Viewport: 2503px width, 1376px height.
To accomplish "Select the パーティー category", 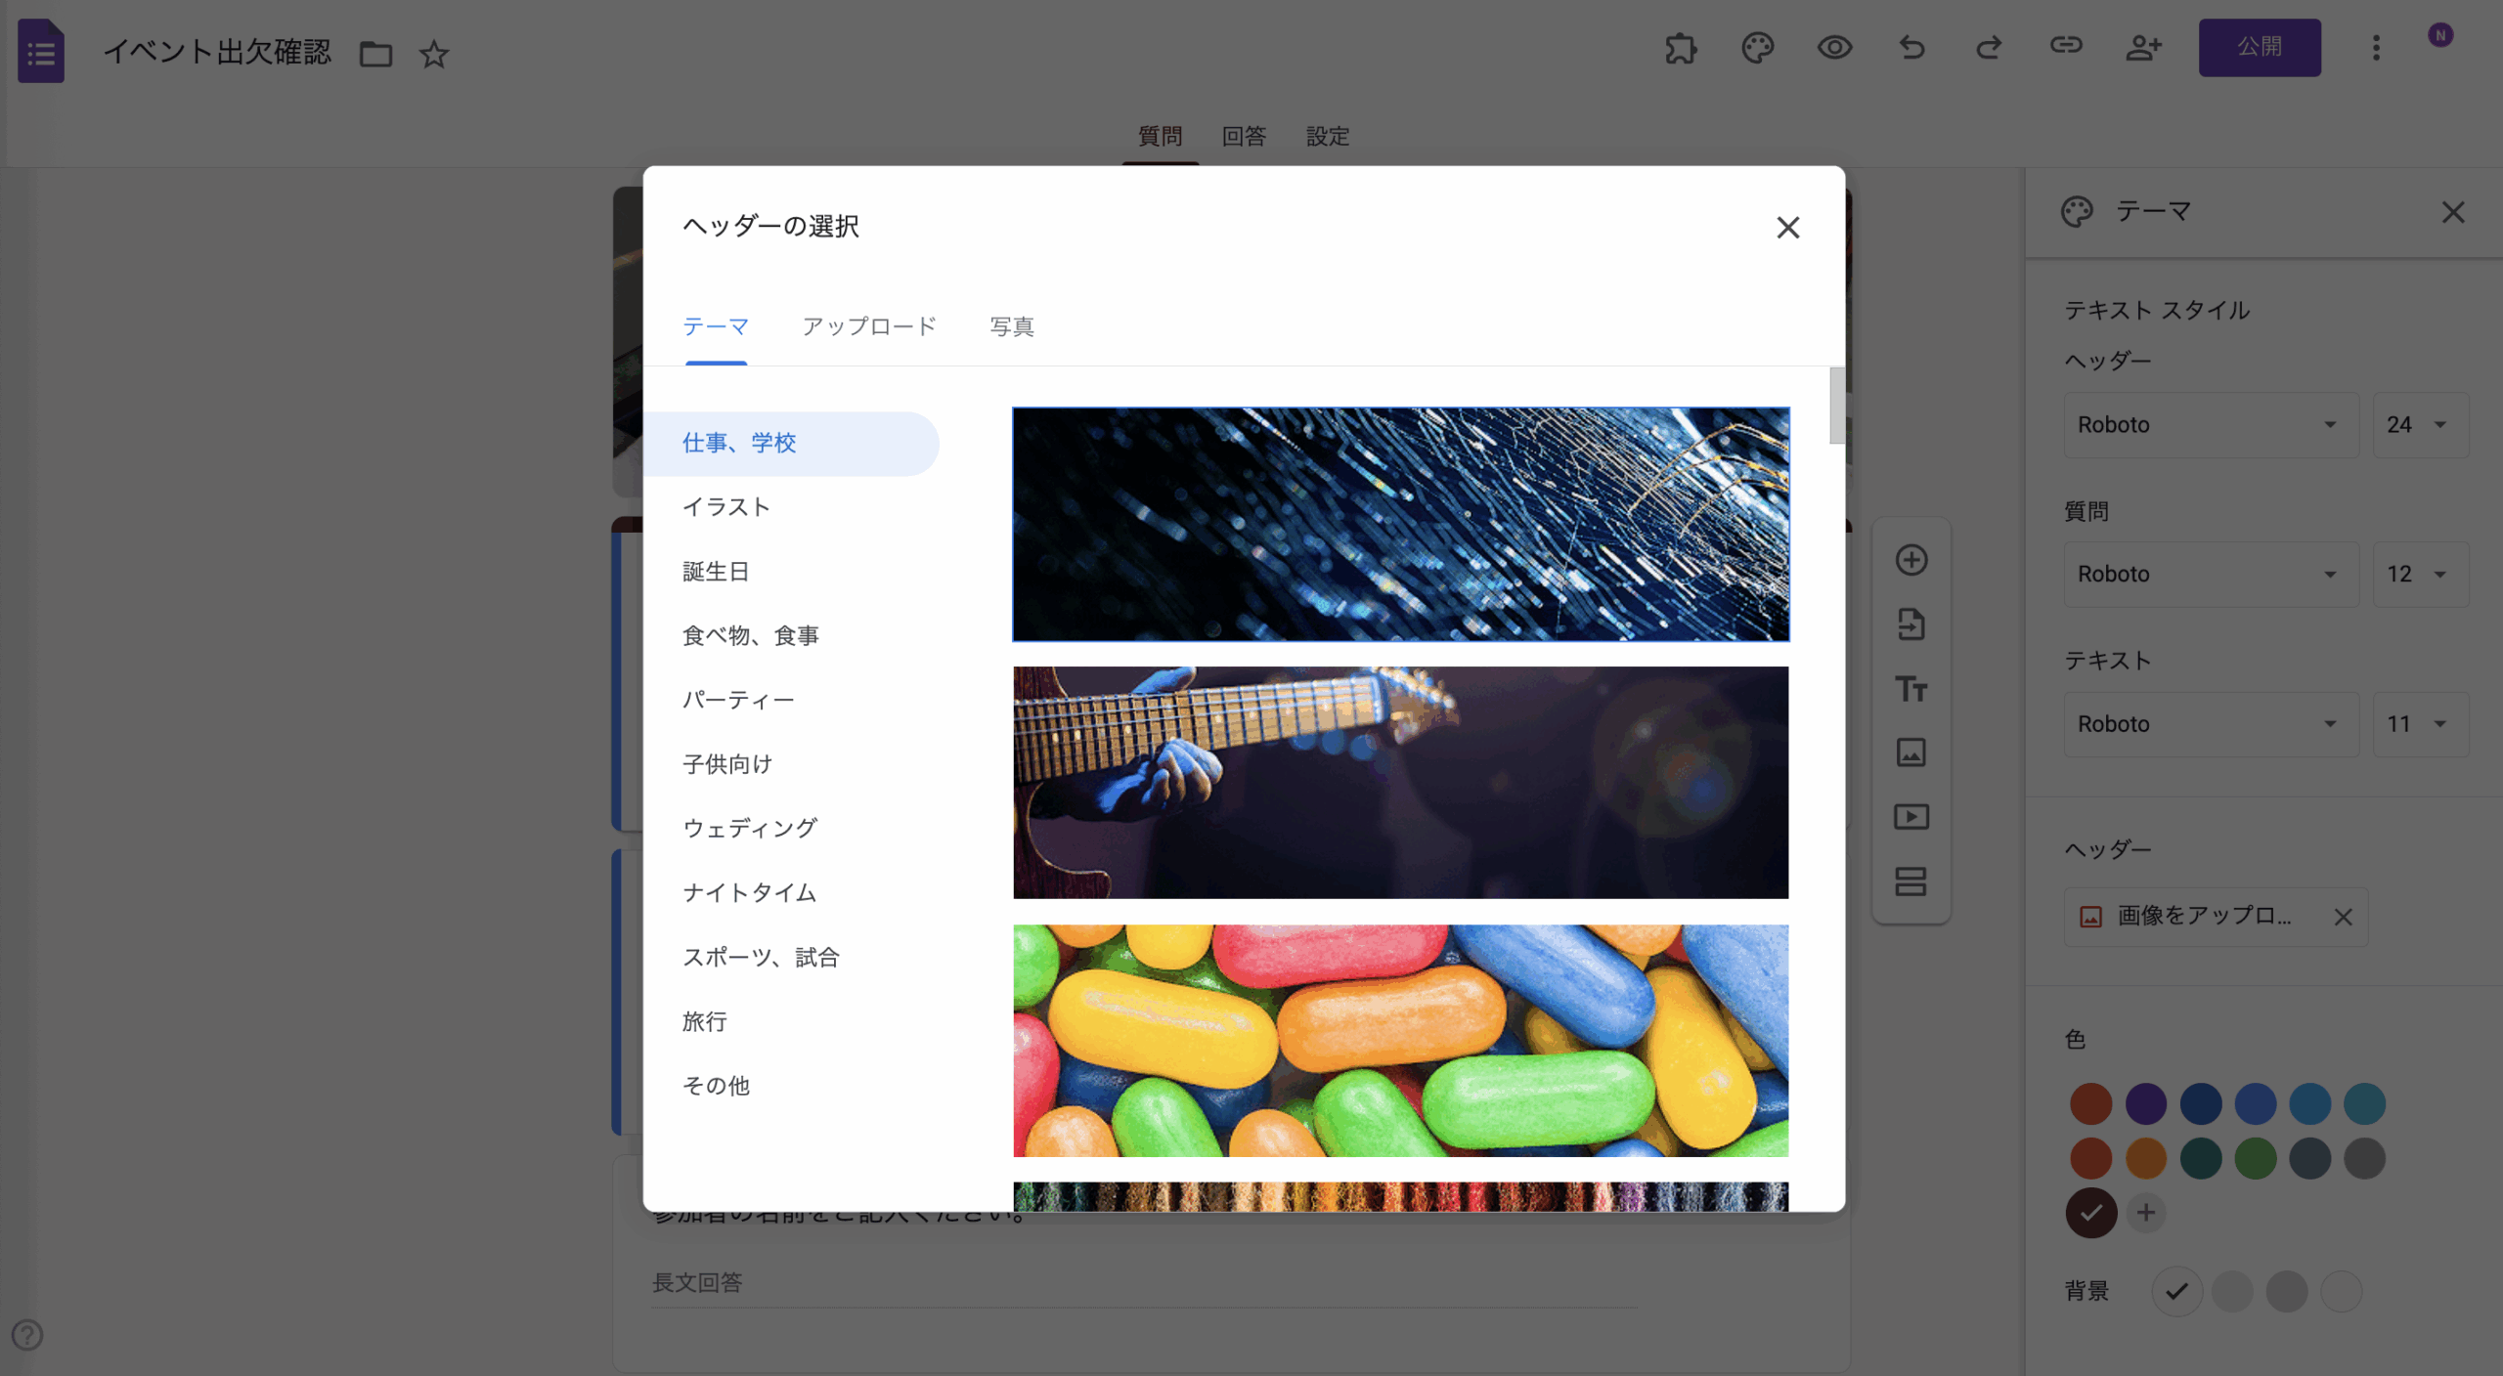I will [738, 700].
